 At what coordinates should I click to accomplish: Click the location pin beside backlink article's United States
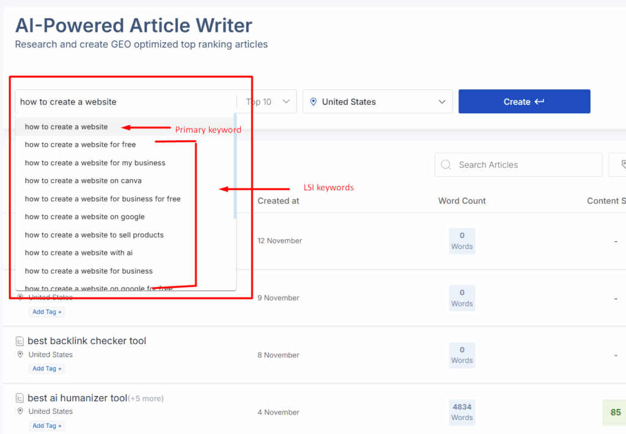pos(20,354)
